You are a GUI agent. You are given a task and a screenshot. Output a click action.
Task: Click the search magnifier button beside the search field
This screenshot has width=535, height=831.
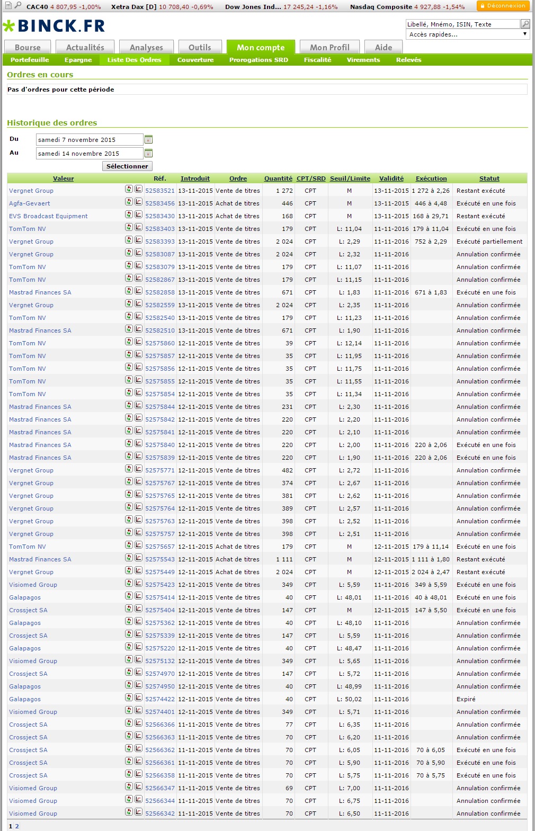tap(525, 24)
